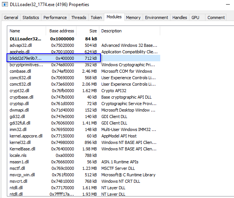234x198 pixels.
Task: Sort modules by Name column header
Action: pos(27,31)
